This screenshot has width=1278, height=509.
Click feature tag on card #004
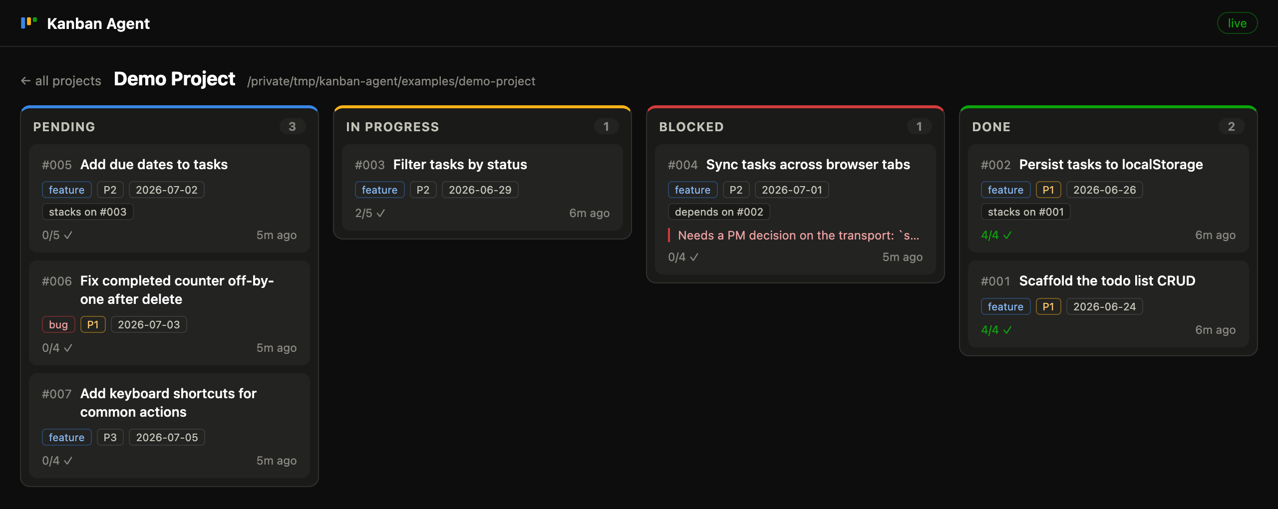[692, 190]
